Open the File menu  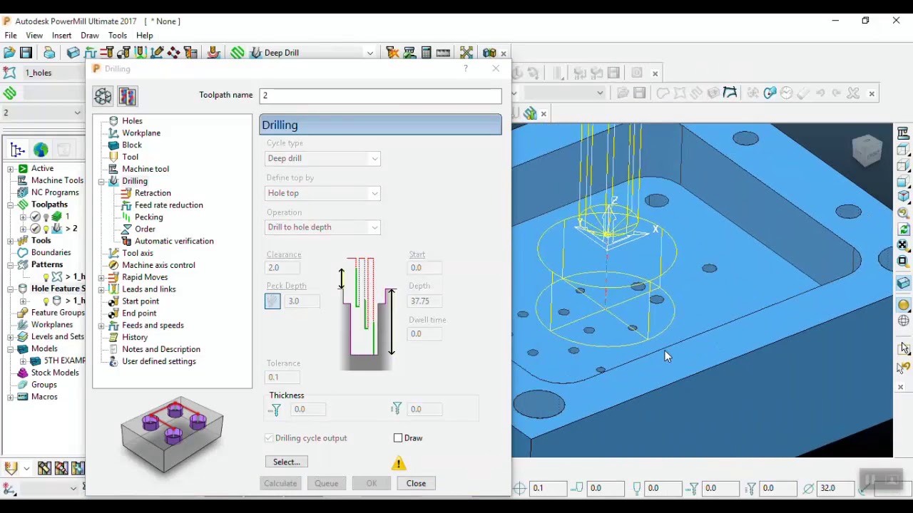click(x=11, y=36)
